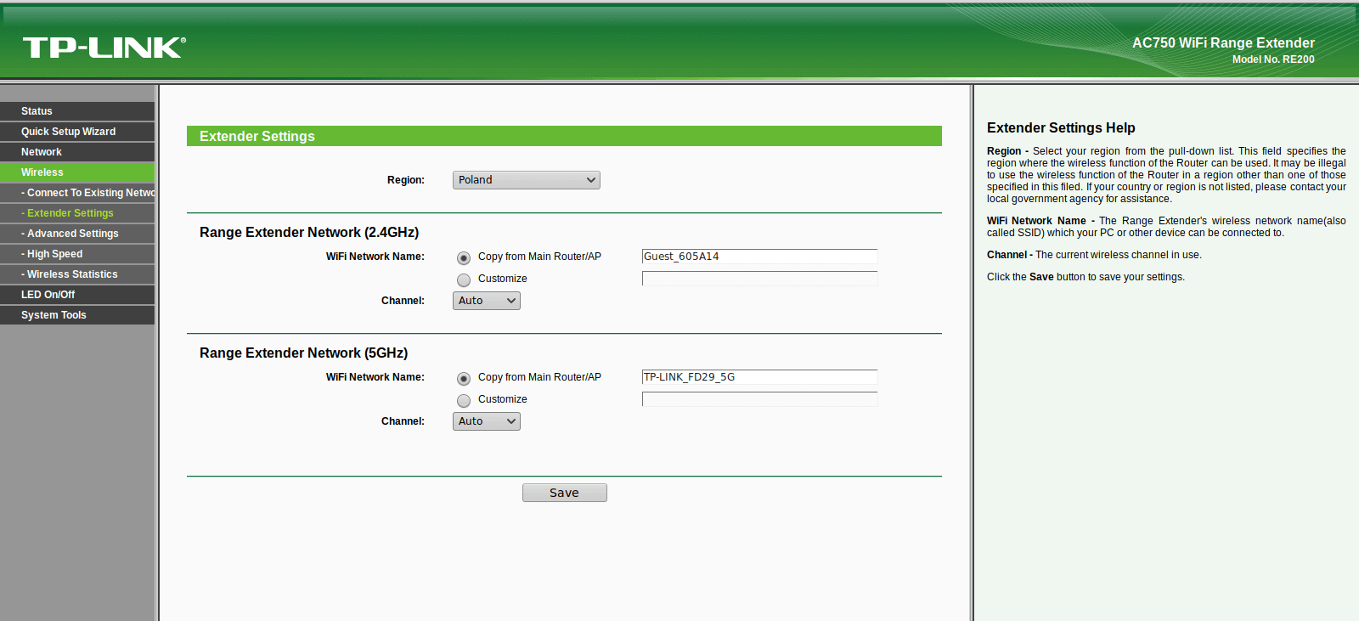Select the Wireless menu section
Image resolution: width=1359 pixels, height=621 pixels.
pyautogui.click(x=77, y=172)
